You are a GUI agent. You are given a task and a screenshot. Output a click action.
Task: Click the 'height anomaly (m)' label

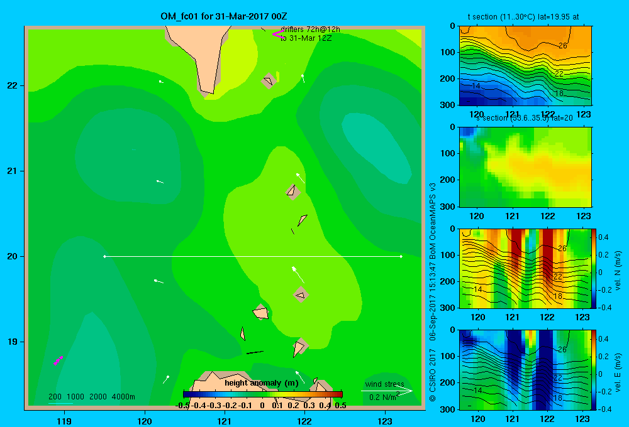pyautogui.click(x=262, y=383)
